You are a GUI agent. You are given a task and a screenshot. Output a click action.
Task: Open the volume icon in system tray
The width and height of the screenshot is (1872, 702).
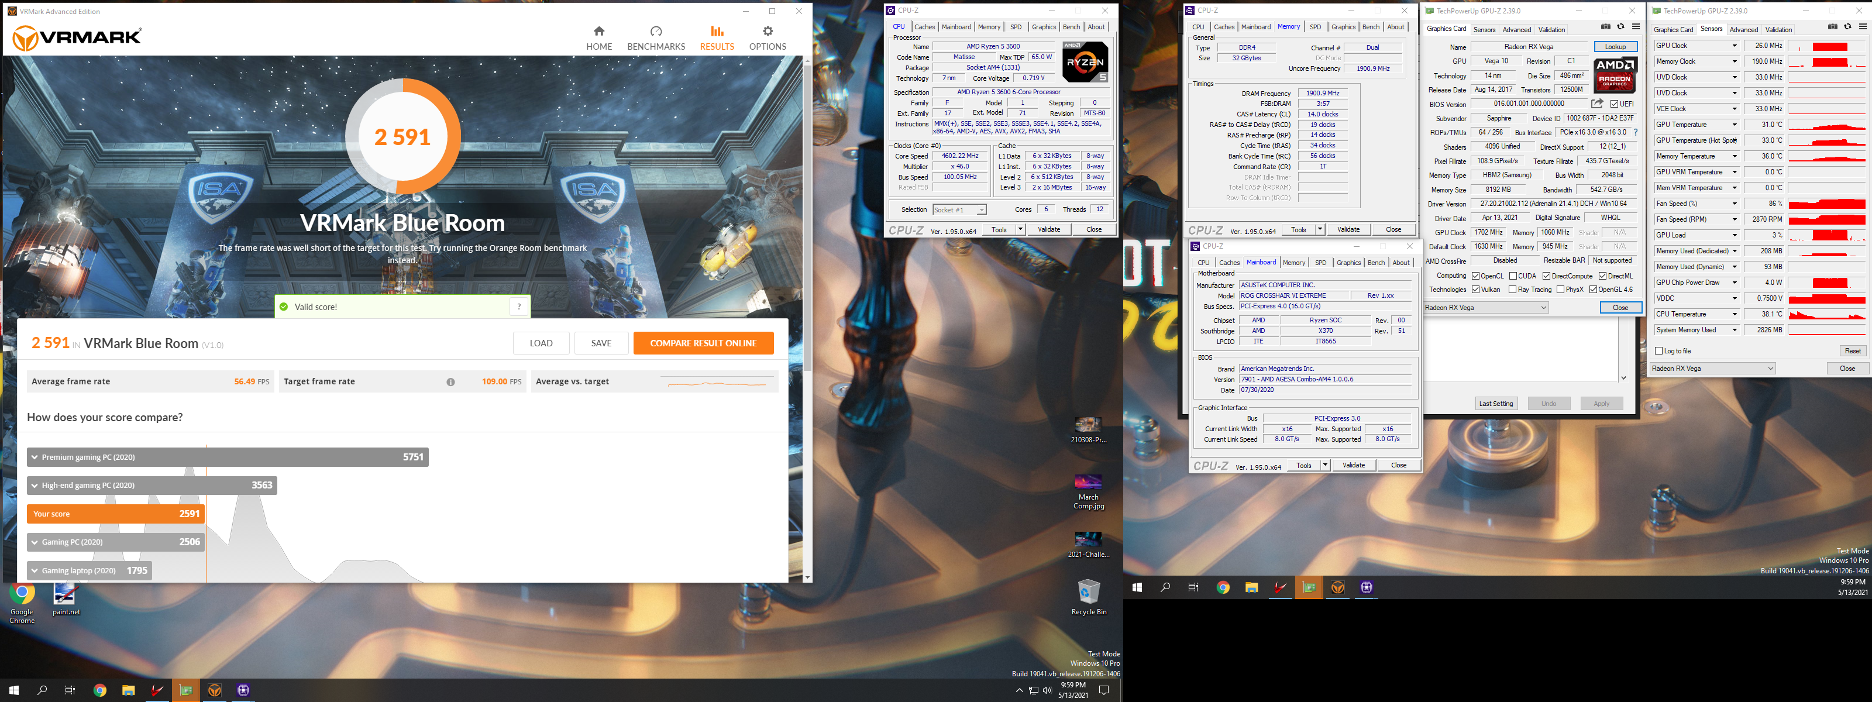tap(1047, 690)
